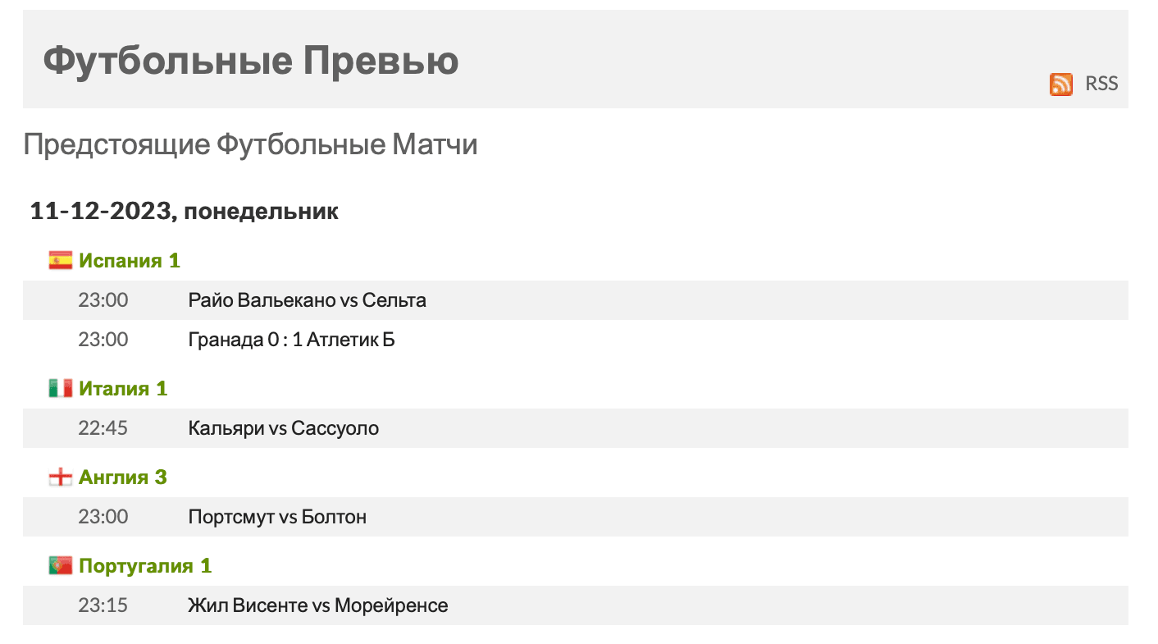Open Кальяри vs Сассуоло match preview
Image resolution: width=1158 pixels, height=644 pixels.
[x=284, y=428]
